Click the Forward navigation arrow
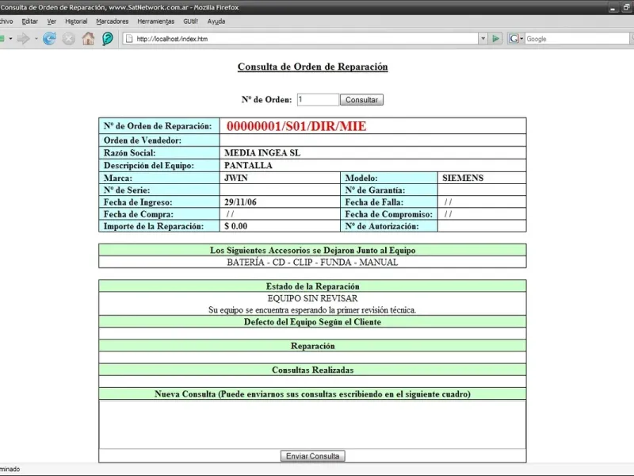 [24, 39]
